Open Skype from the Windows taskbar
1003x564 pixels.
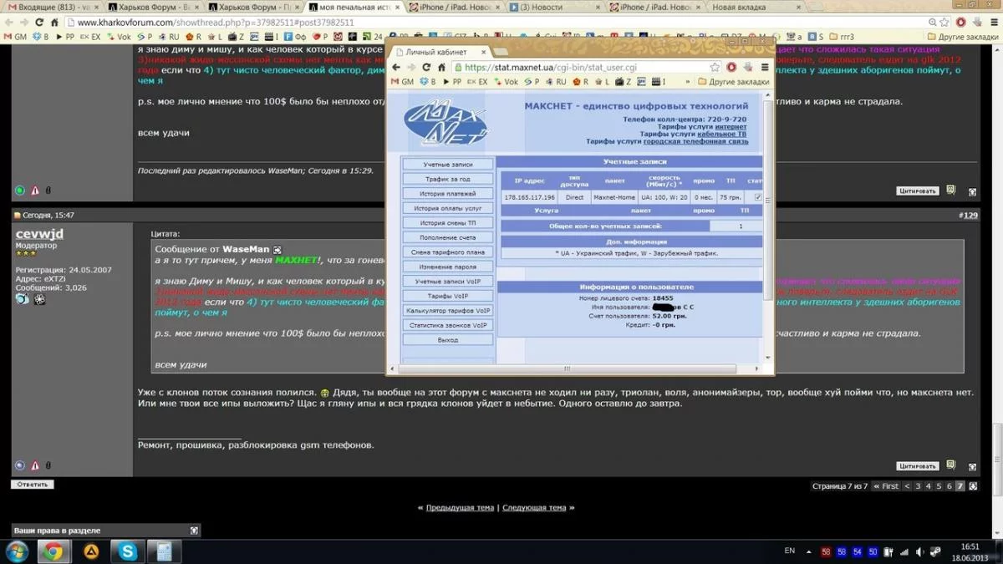[x=127, y=551]
